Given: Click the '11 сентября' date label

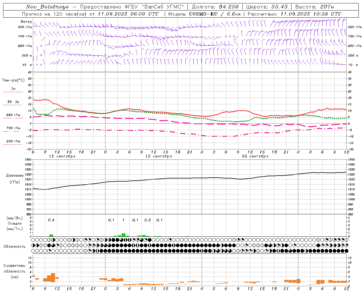Looking at the screenshot, I should pyautogui.click(x=62, y=156).
